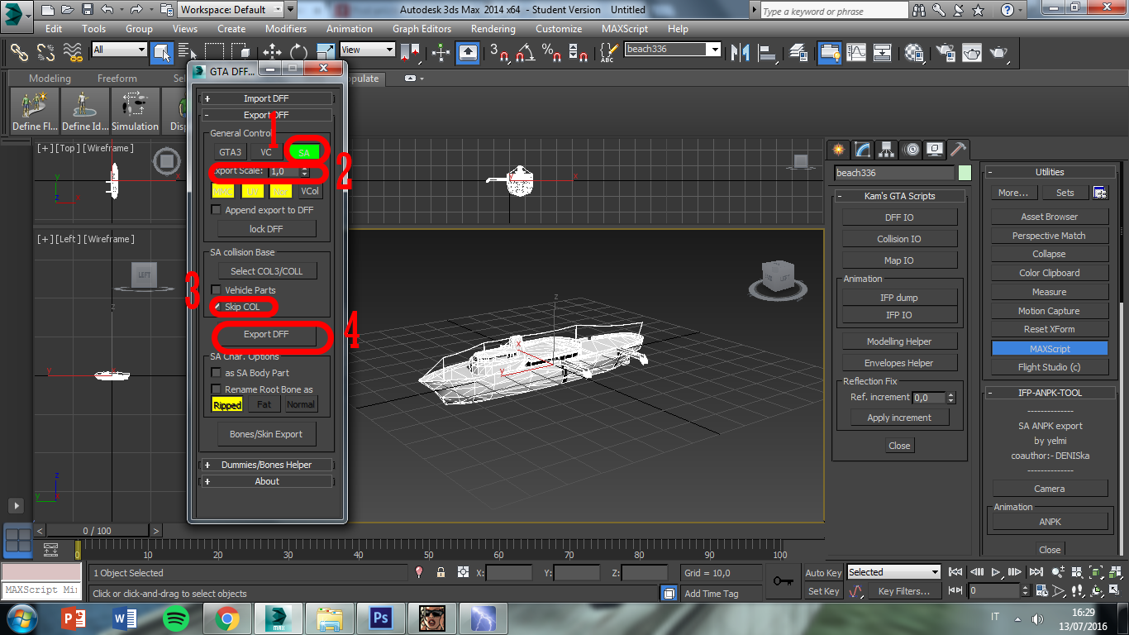Open the Selected key filter dropdown
Image resolution: width=1129 pixels, height=635 pixels.
point(893,572)
